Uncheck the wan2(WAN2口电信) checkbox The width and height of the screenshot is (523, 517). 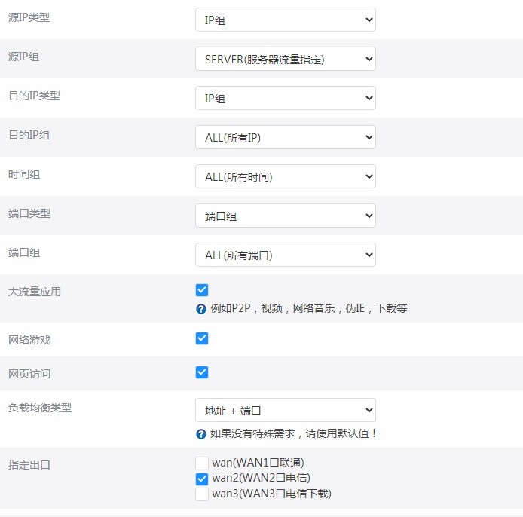pyautogui.click(x=202, y=479)
